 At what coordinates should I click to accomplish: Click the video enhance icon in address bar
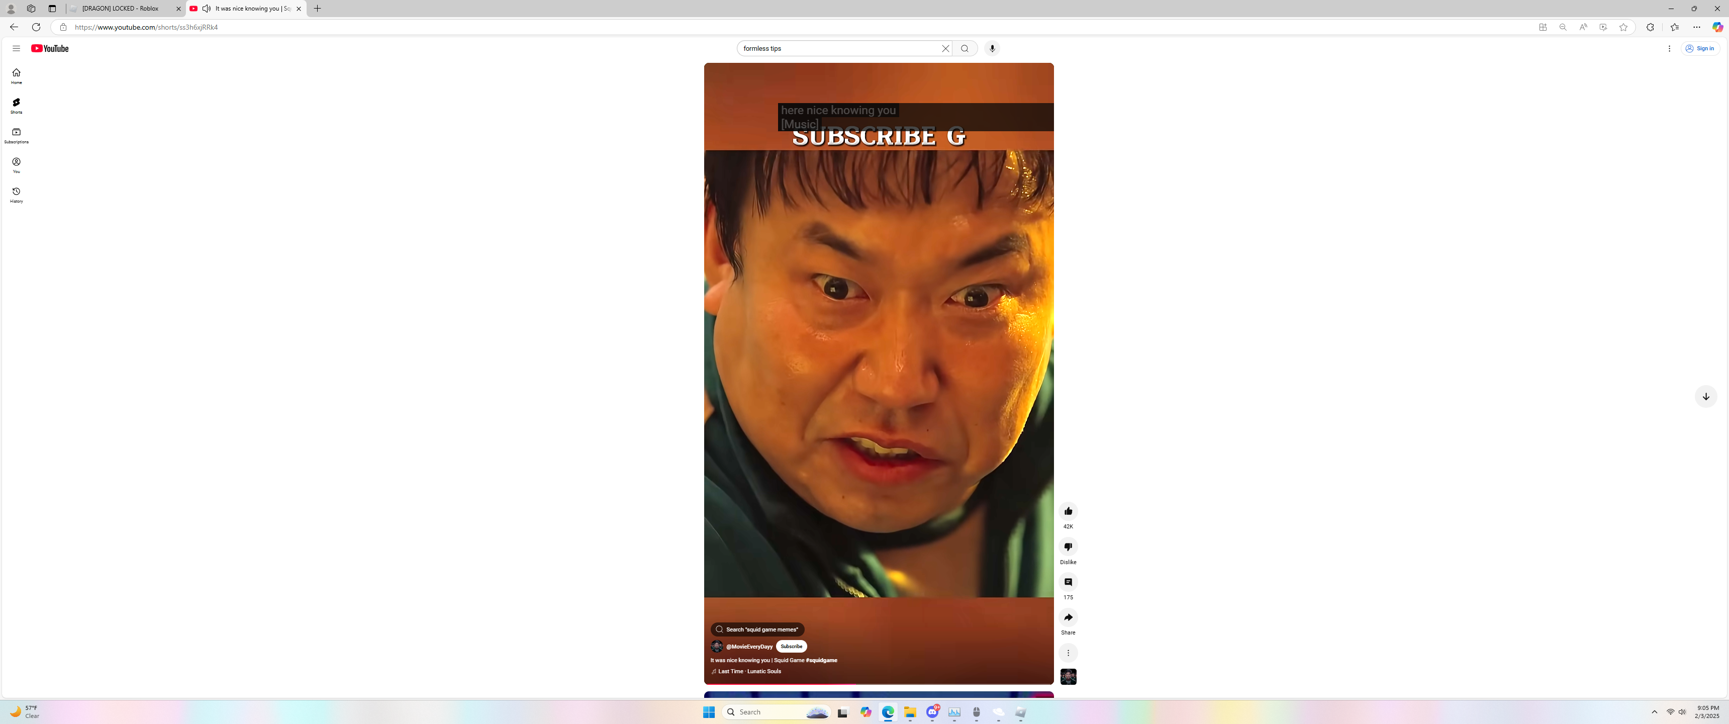pos(1603,27)
